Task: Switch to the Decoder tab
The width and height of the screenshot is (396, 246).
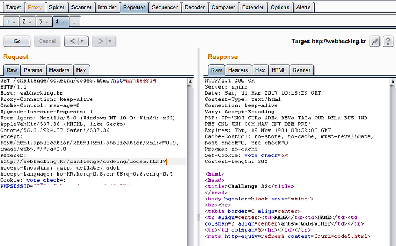Action: tap(195, 7)
